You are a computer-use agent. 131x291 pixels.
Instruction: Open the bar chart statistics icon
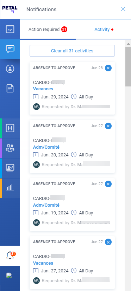pos(10,188)
